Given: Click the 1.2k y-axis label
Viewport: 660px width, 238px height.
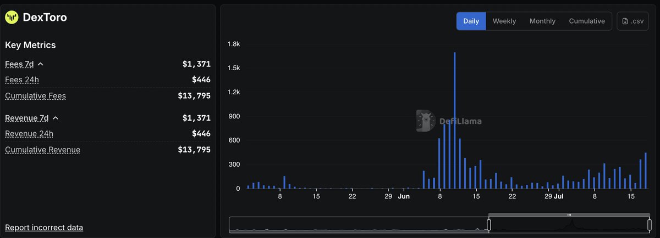Looking at the screenshot, I should click(234, 92).
